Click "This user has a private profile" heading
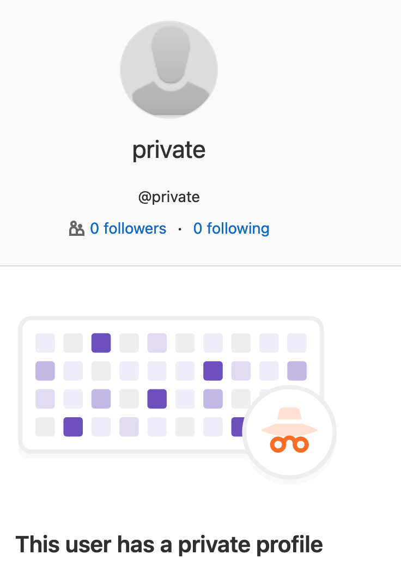Screen dimensions: 401x573 coord(169,544)
